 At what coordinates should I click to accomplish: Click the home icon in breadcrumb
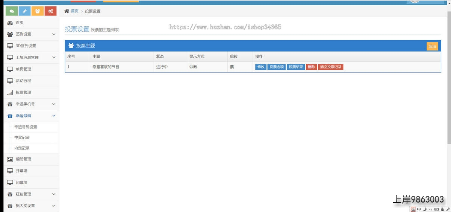point(67,11)
